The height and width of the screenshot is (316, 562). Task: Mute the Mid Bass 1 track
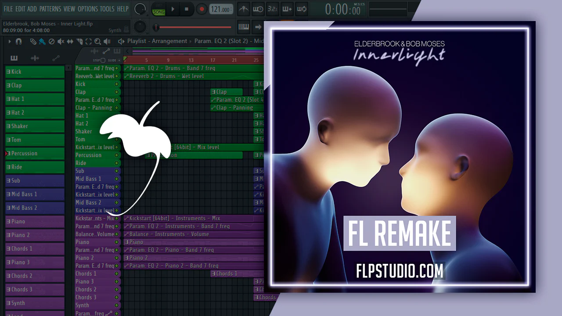tap(117, 179)
